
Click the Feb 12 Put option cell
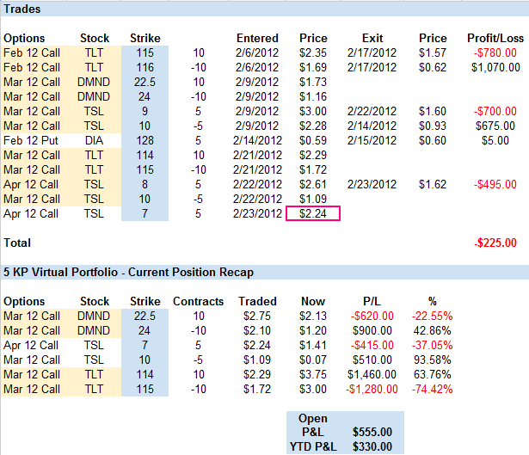pyautogui.click(x=30, y=141)
